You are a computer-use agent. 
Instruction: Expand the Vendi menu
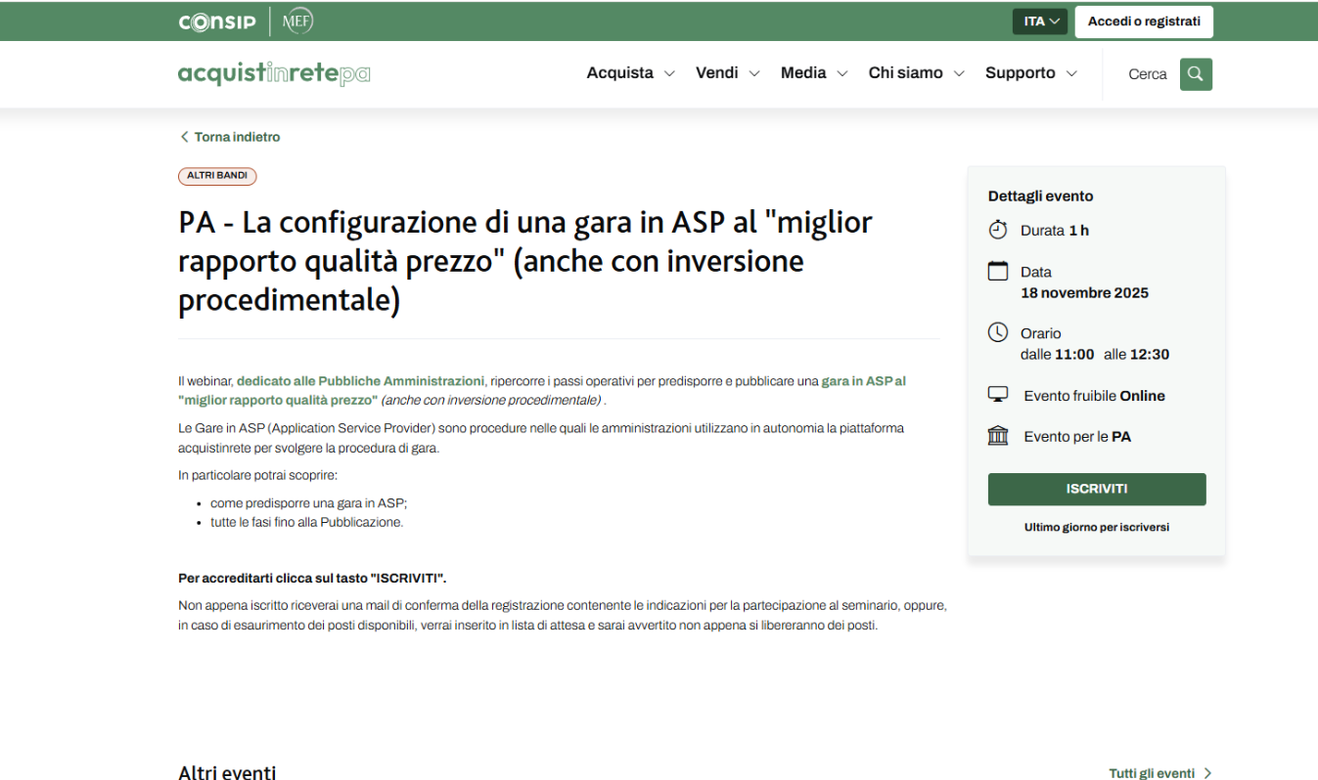[727, 73]
